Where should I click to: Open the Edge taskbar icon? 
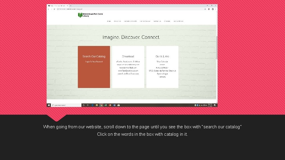92,105
